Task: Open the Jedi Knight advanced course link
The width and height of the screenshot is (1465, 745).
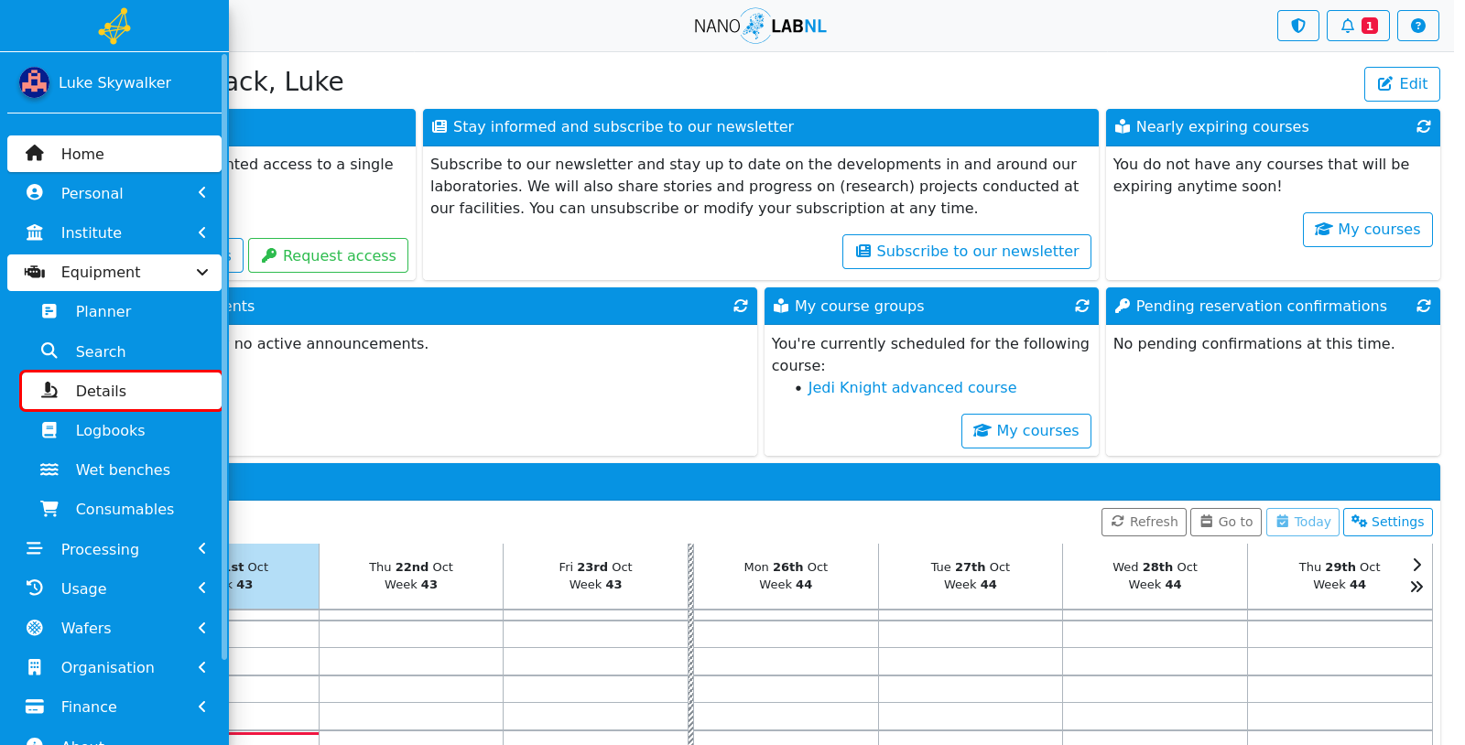Action: pos(912,387)
